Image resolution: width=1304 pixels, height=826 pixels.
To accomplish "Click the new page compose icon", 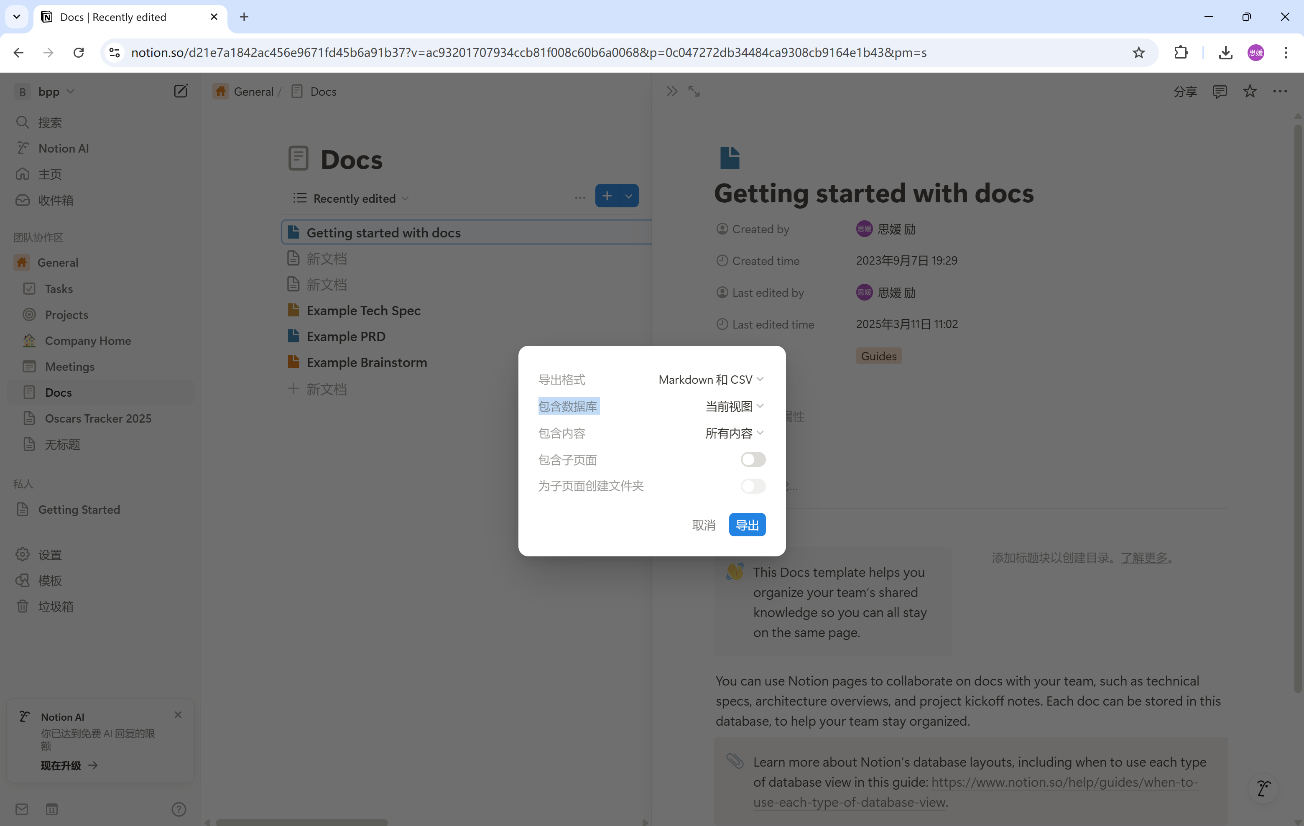I will 180,91.
